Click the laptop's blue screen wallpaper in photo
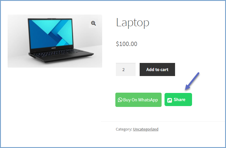 (51, 34)
